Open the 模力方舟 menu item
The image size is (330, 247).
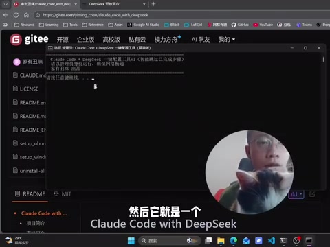tap(166, 40)
